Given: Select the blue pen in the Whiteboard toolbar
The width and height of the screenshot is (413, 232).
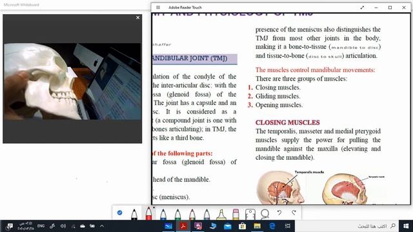Looking at the screenshot, I should pyautogui.click(x=163, y=214).
